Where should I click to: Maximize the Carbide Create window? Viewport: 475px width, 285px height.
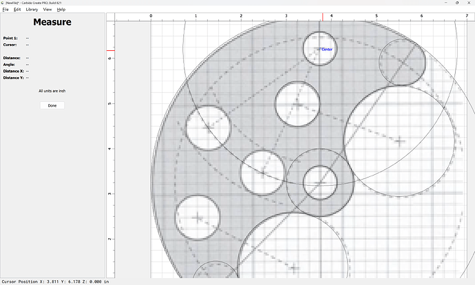457,3
